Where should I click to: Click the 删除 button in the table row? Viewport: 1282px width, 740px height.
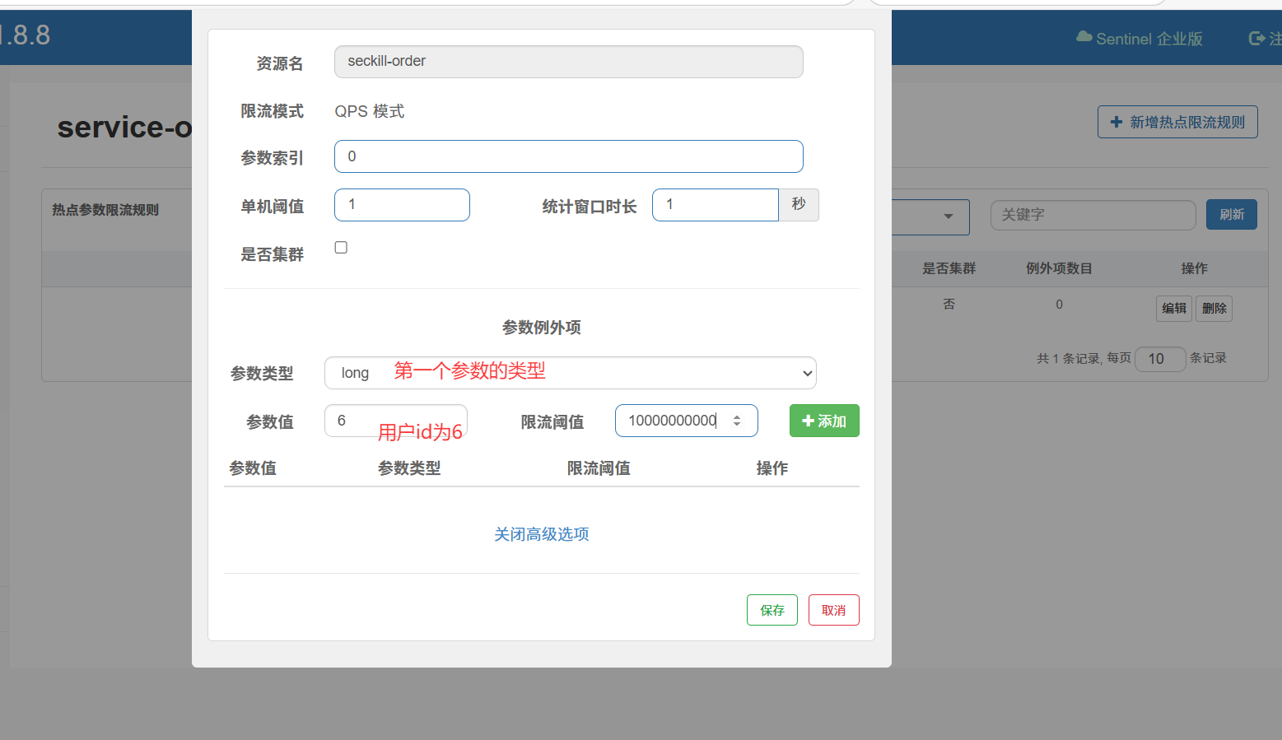(x=1214, y=309)
